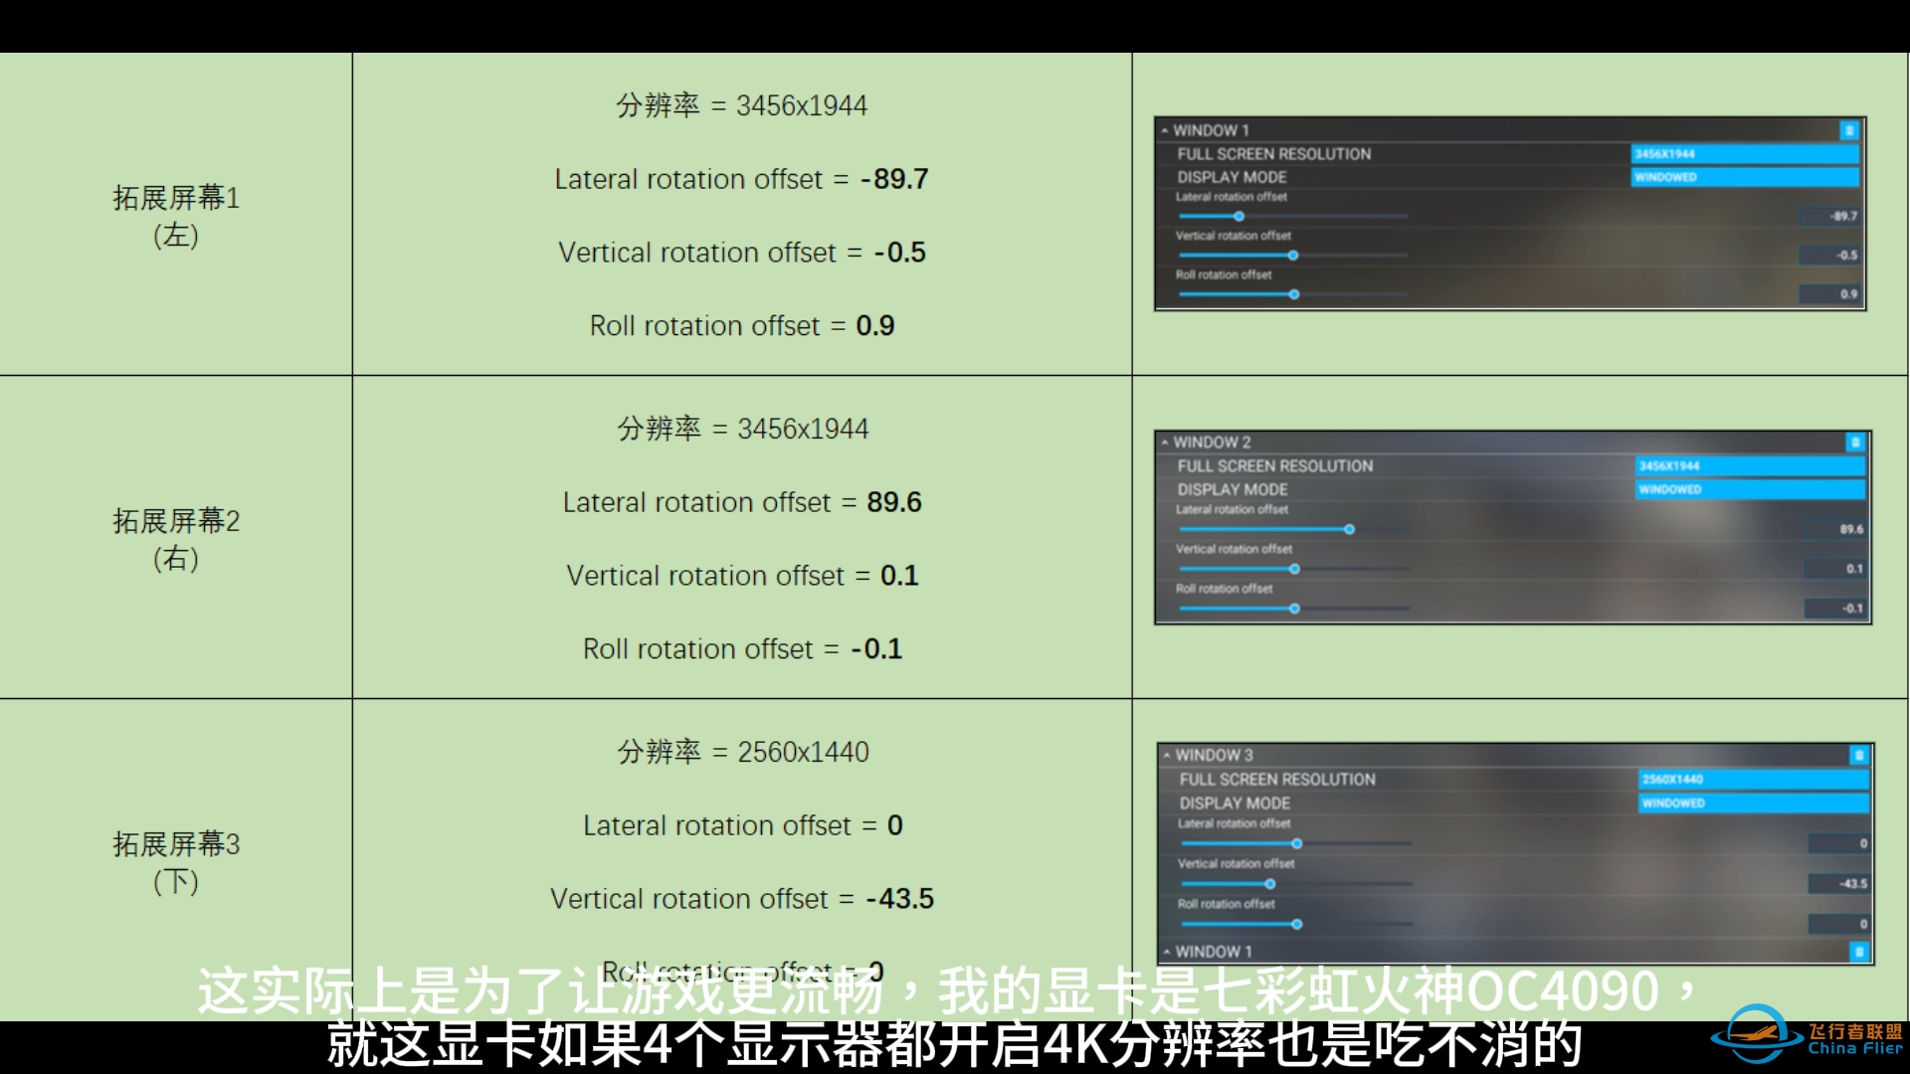
Task: Click Window 1 lateral rotation offset slider handle
Action: click(x=1239, y=216)
